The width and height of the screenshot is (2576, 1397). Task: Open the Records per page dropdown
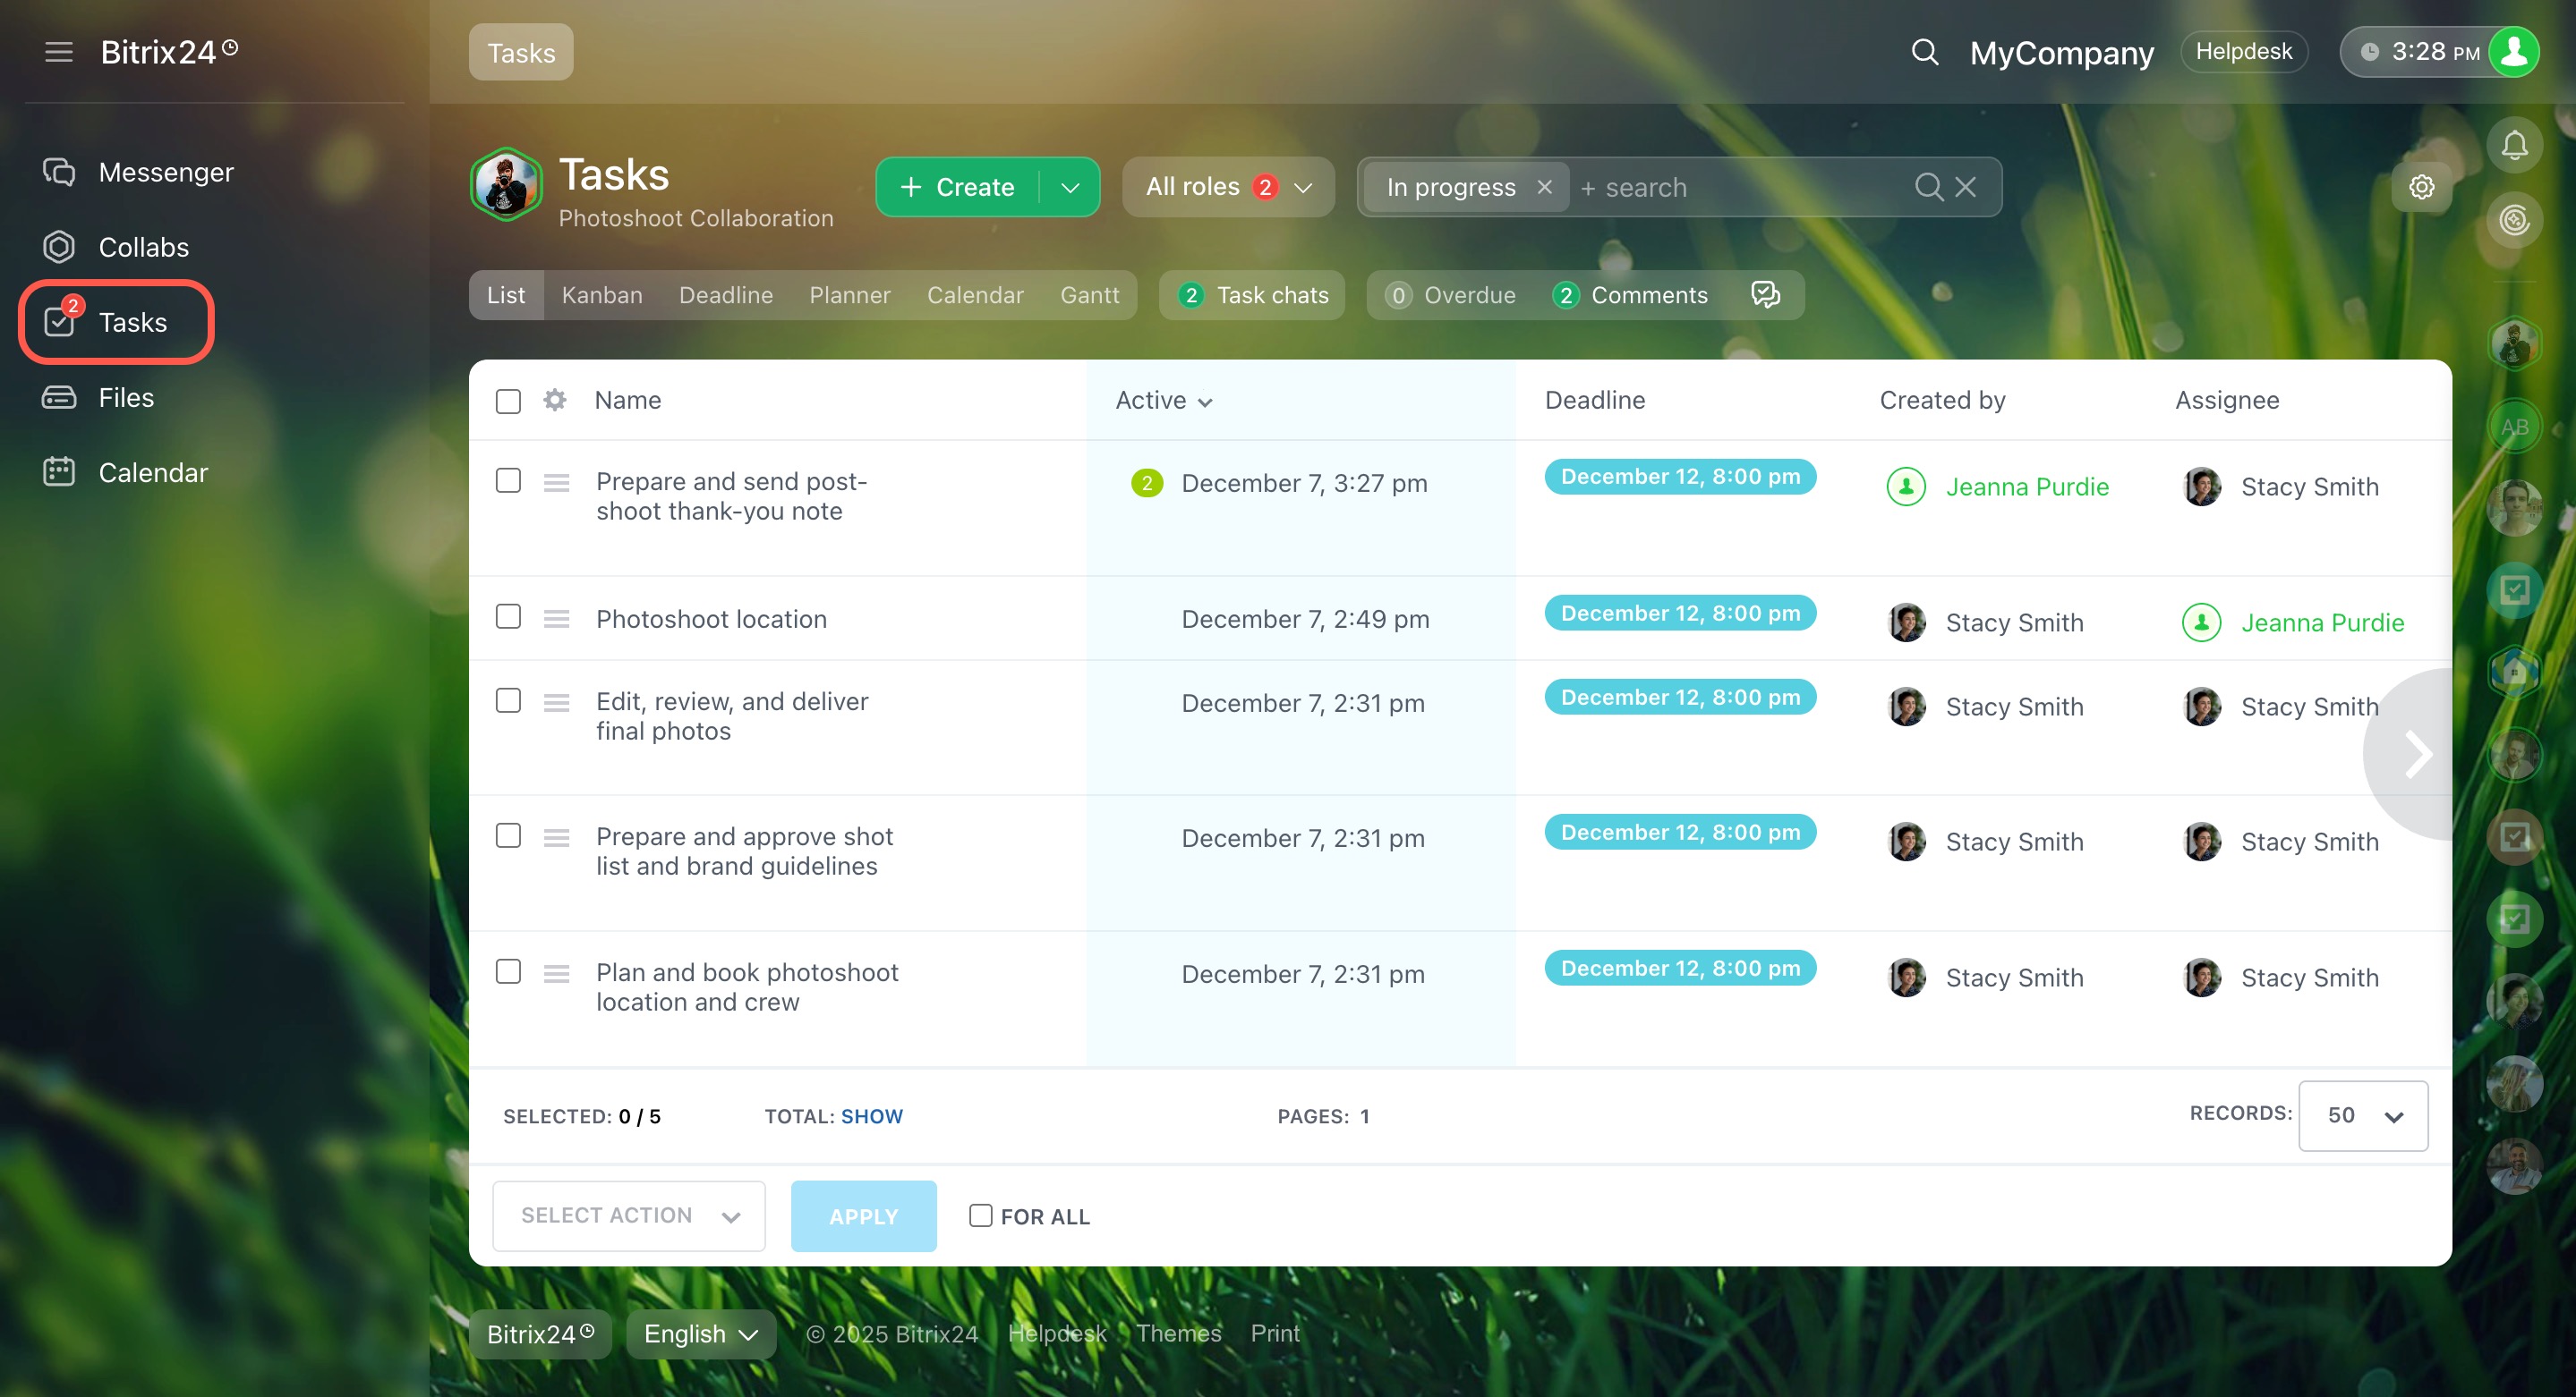click(2362, 1115)
